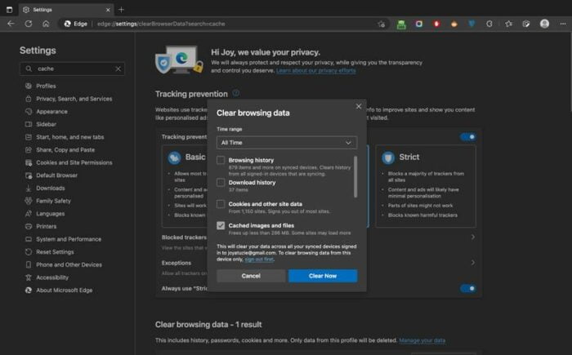The image size is (572, 355).
Task: Click the Edge logo in address bar
Action: 68,24
